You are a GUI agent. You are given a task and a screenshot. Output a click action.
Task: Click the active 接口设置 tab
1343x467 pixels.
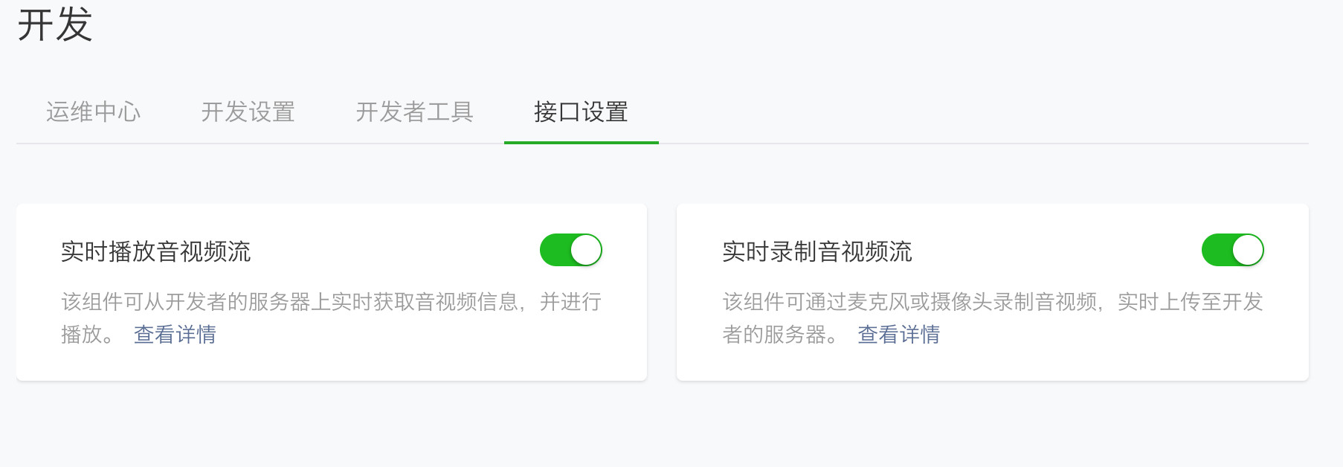point(581,112)
